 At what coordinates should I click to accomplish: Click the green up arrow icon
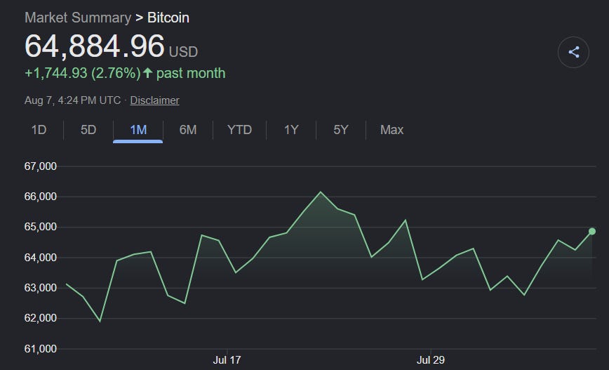[147, 73]
